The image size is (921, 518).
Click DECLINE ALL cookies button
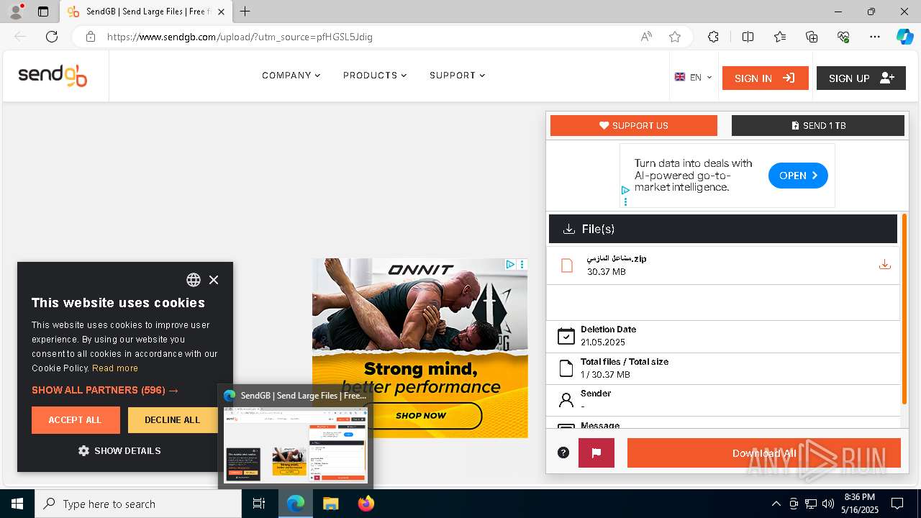(173, 420)
